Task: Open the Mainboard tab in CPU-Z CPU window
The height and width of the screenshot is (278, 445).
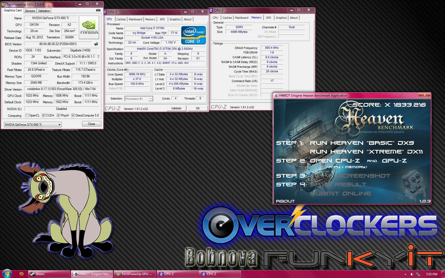Action: click(x=135, y=19)
